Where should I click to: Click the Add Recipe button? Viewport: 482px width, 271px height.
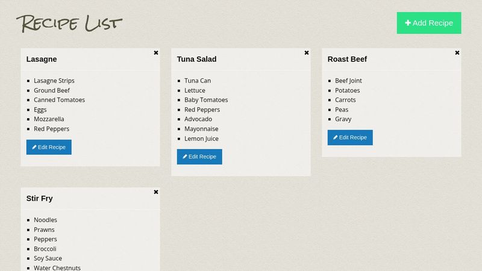click(429, 23)
